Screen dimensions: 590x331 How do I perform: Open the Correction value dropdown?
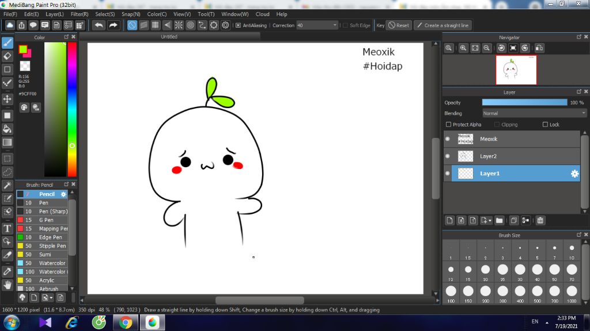[x=317, y=25]
